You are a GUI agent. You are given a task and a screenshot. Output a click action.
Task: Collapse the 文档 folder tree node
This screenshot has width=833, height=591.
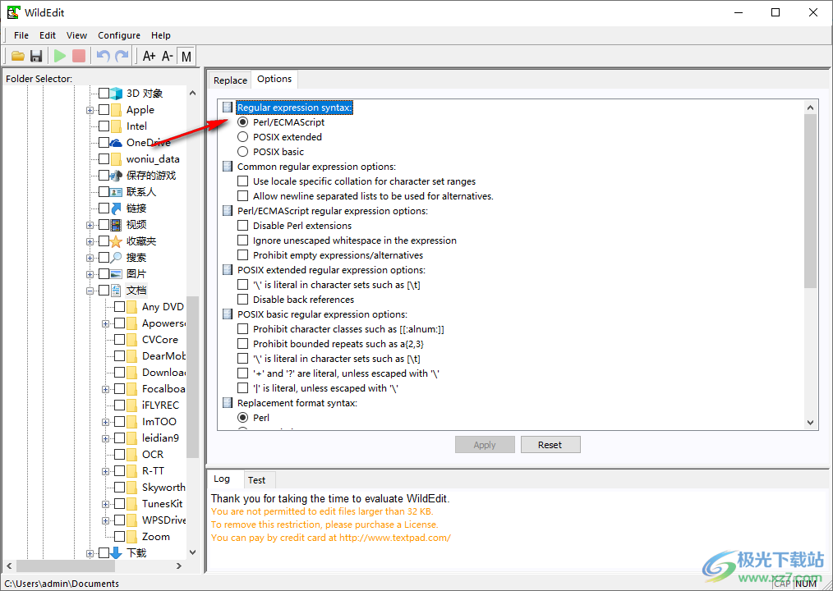click(x=90, y=291)
